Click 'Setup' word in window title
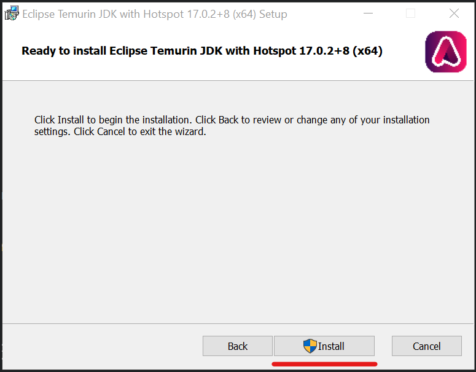The width and height of the screenshot is (476, 372). point(273,14)
